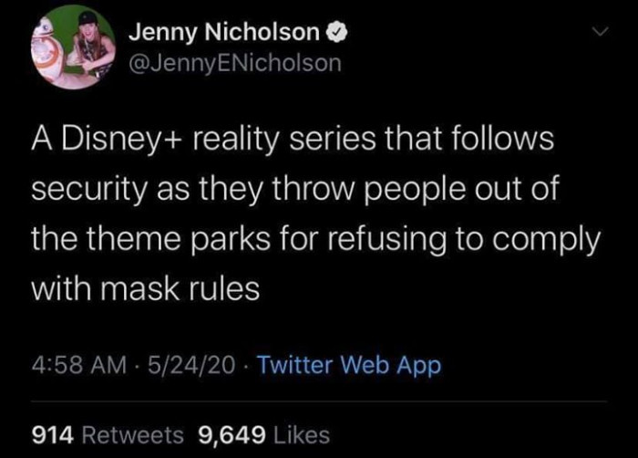
Task: Visit the @JennyENicholson handle
Action: pos(234,62)
